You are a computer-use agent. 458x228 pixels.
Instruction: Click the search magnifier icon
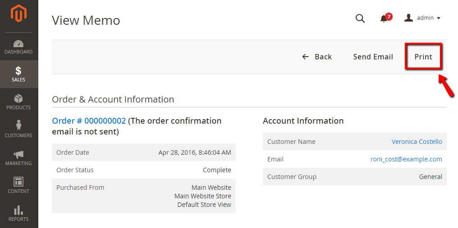(x=360, y=18)
